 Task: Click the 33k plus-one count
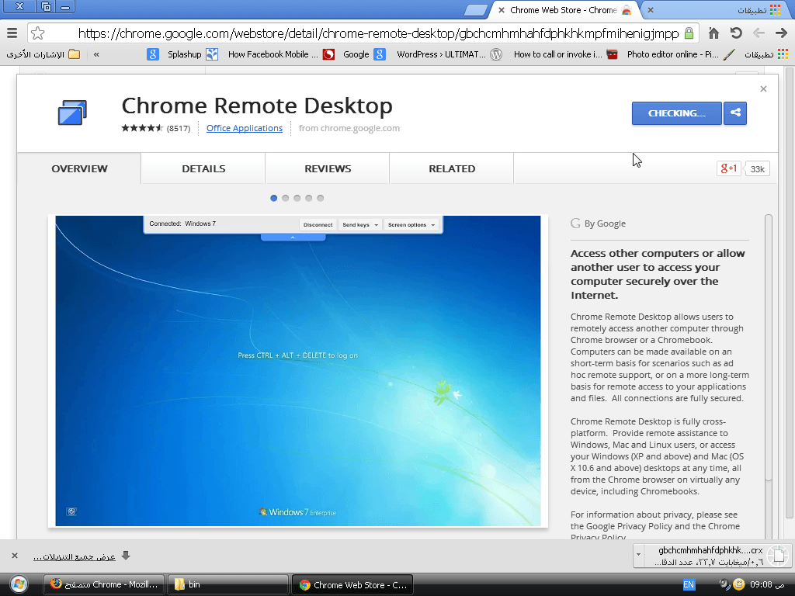tap(757, 168)
